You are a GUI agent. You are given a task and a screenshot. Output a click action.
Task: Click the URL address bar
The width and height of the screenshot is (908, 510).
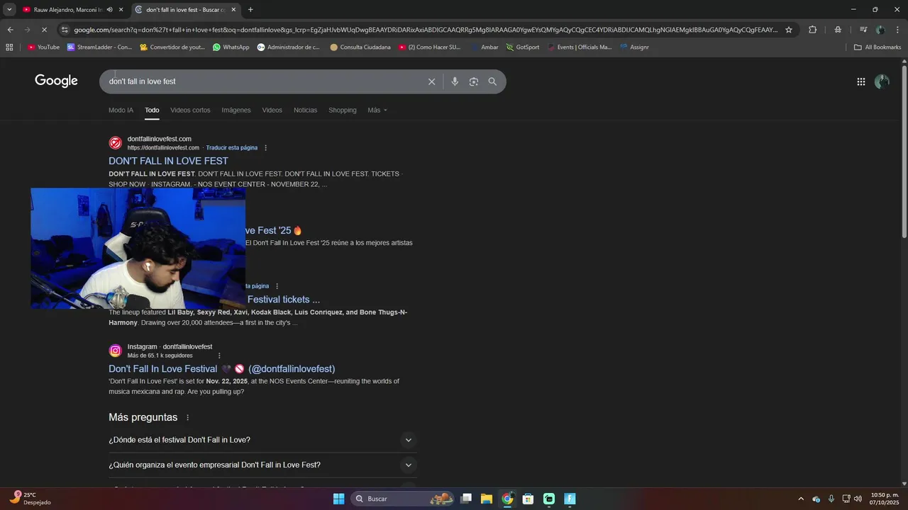pos(424,30)
